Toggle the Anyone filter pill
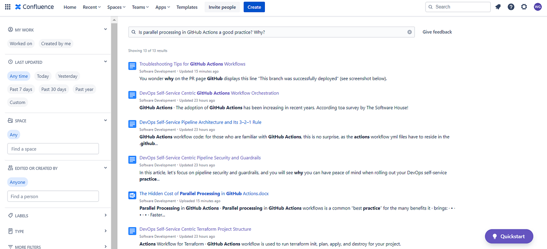Screen dimensions: 547x249 pos(17,182)
